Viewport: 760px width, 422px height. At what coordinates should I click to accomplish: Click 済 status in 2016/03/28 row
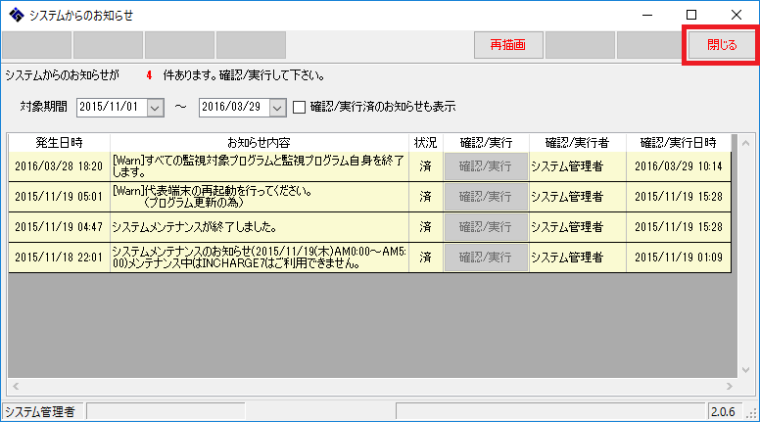[426, 166]
